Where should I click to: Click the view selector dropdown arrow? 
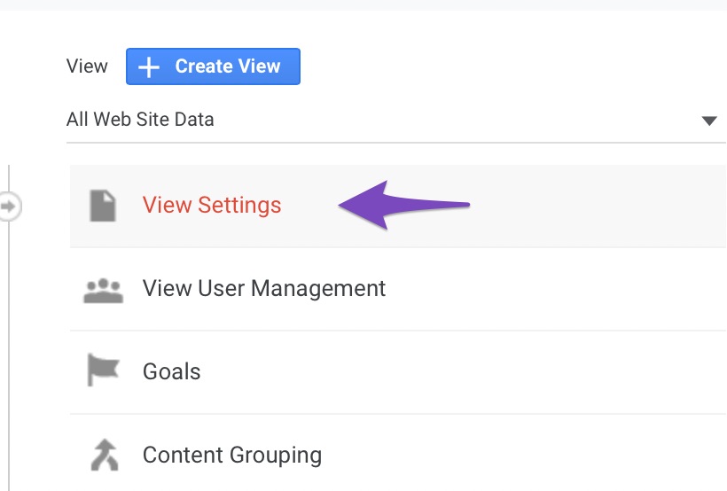pos(708,121)
